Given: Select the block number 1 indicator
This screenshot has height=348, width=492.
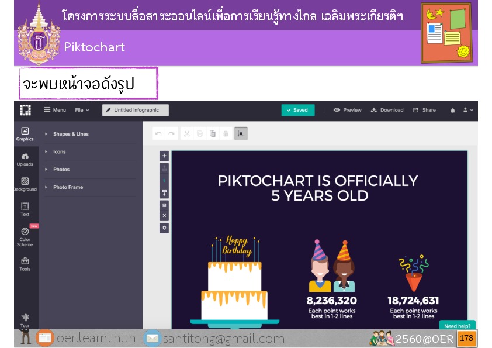Looking at the screenshot, I should tap(164, 181).
